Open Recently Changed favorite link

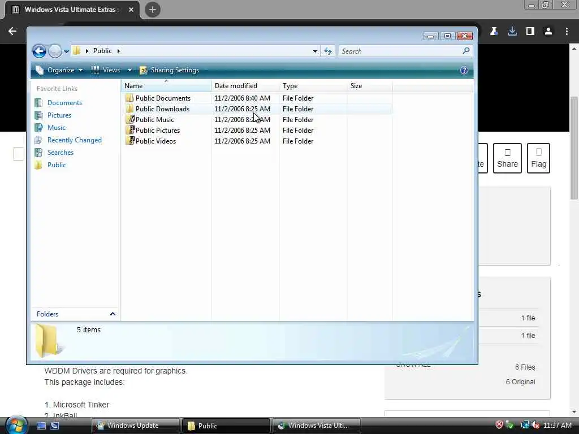[x=74, y=140]
